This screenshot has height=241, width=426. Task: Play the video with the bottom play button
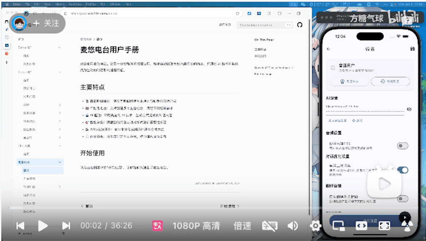[43, 226]
